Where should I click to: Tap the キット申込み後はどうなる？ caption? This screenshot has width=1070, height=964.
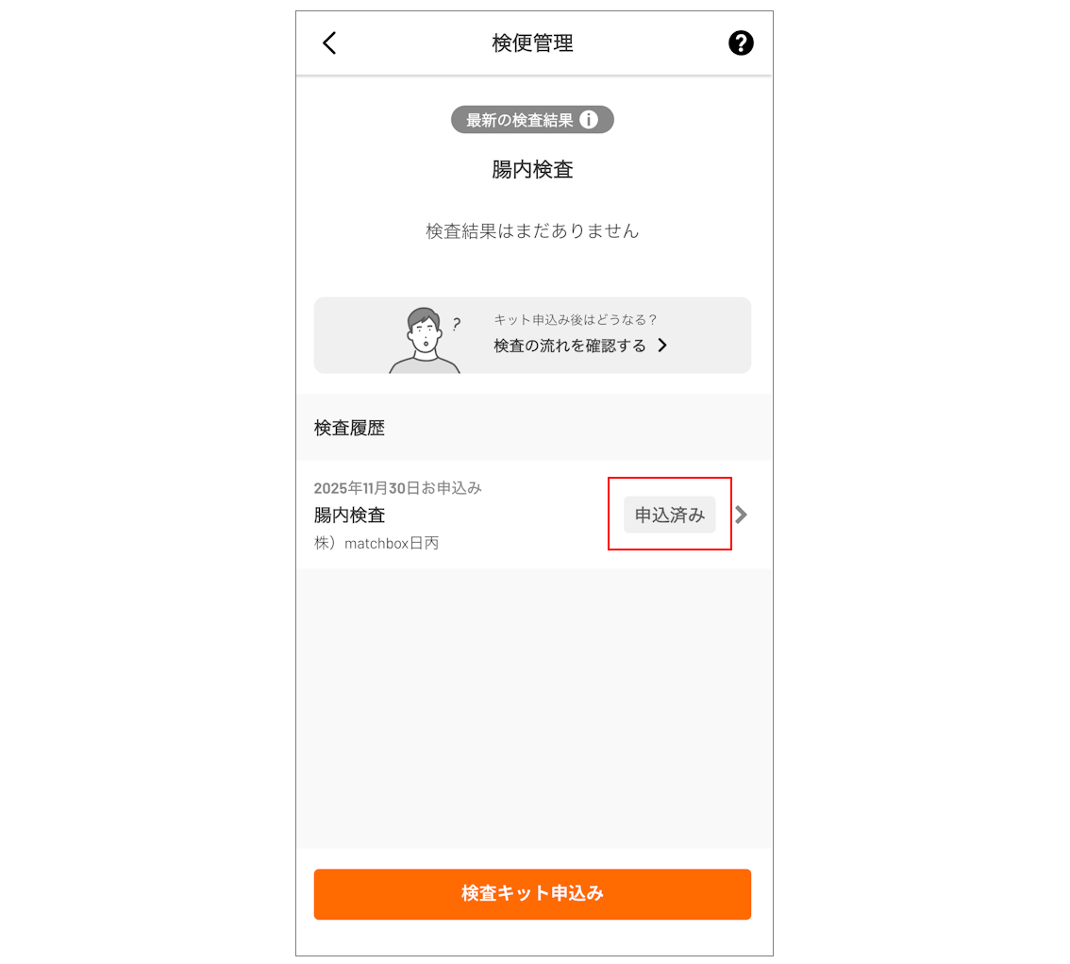pyautogui.click(x=576, y=319)
